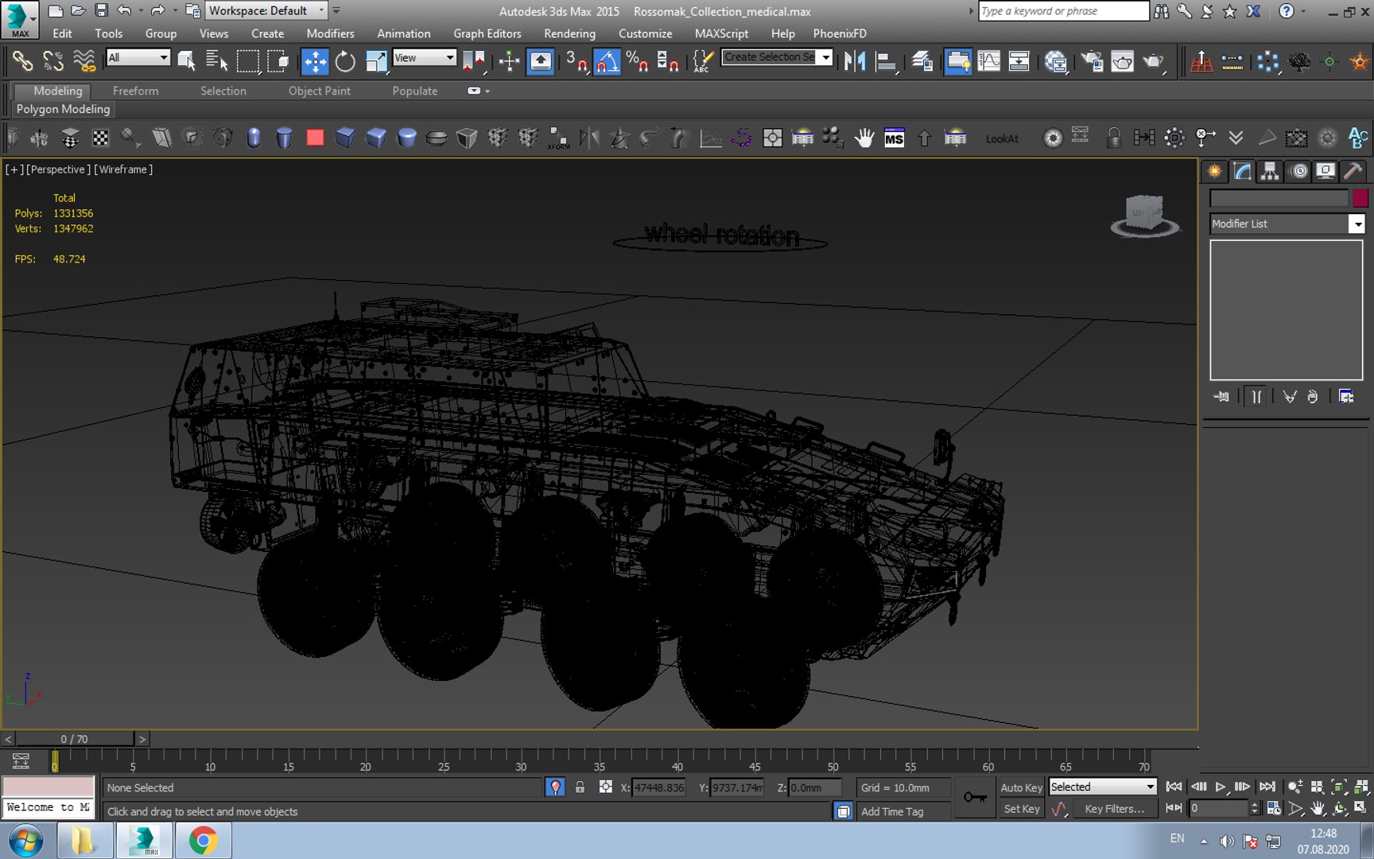Toggle 3D Snaps on

point(576,61)
